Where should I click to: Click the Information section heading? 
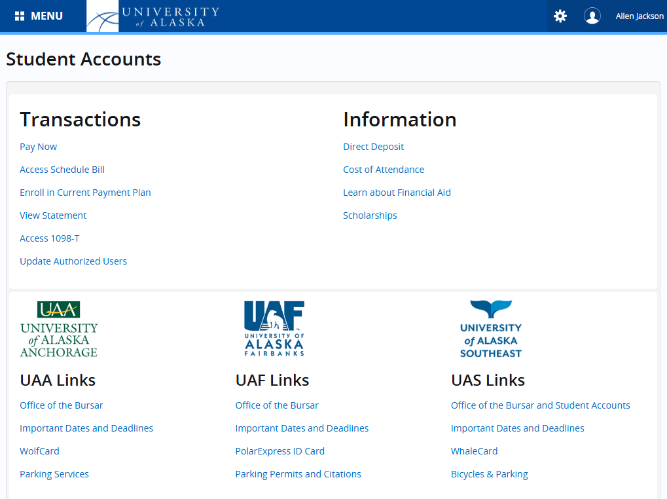tap(400, 120)
